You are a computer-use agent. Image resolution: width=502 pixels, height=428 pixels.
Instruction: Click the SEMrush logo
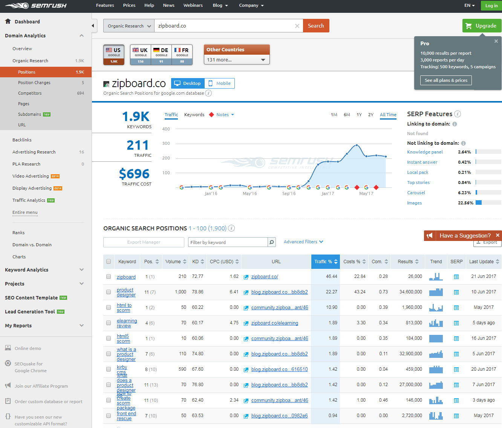(x=36, y=6)
